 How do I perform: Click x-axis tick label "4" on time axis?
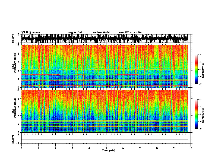tap(89, 148)
